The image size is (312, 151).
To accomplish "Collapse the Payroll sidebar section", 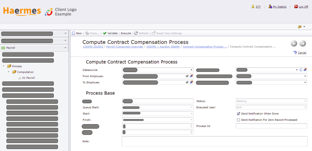I will [x=66, y=48].
